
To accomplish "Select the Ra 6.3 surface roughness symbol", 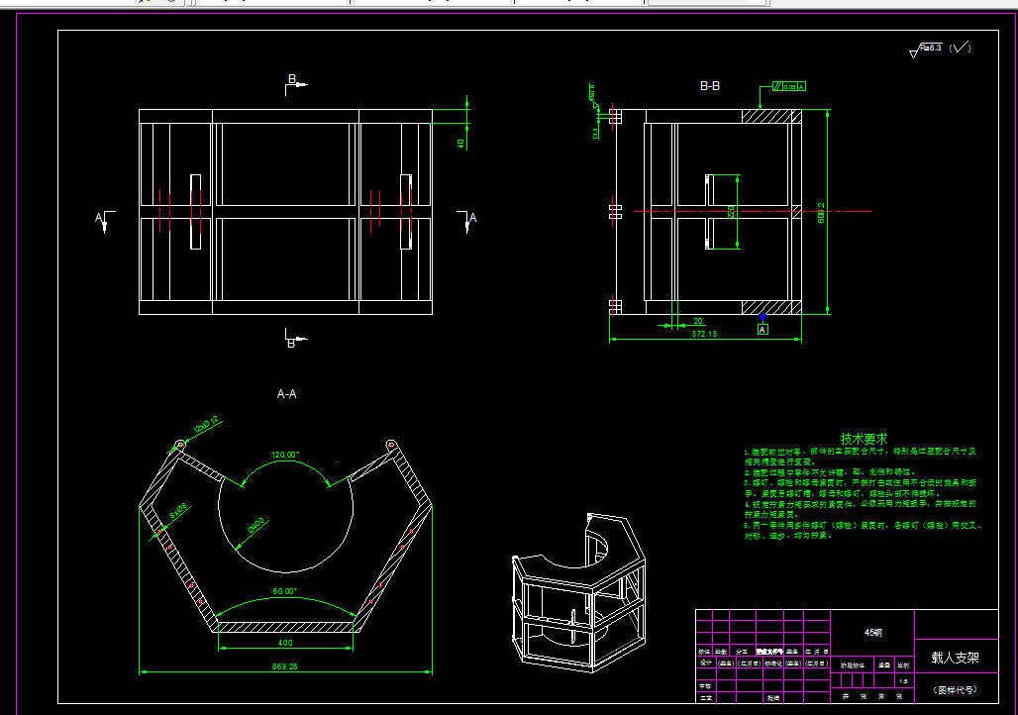I will tap(926, 50).
